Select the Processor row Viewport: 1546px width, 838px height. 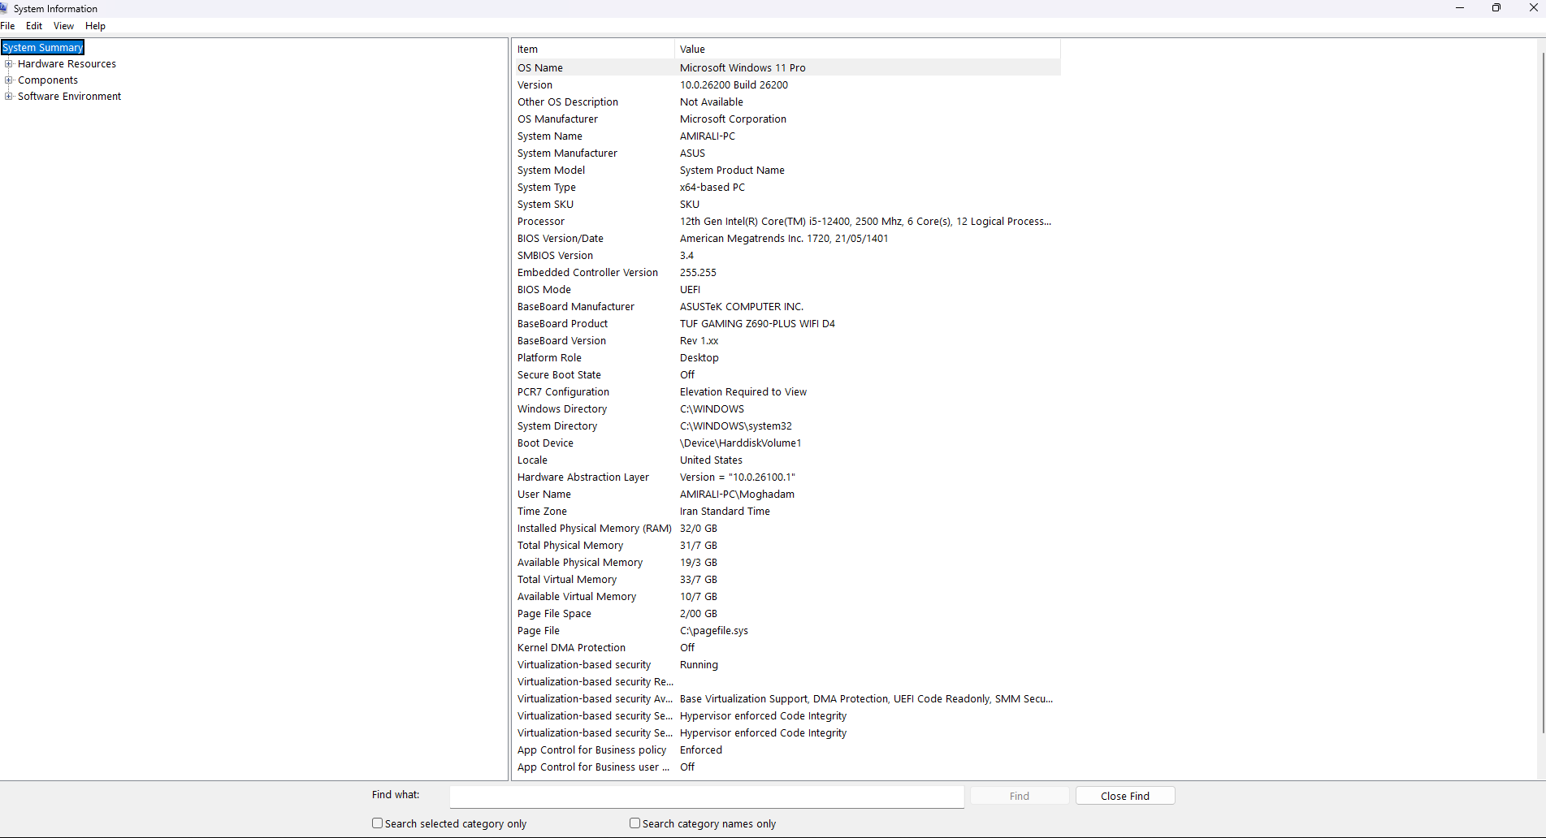(x=786, y=221)
